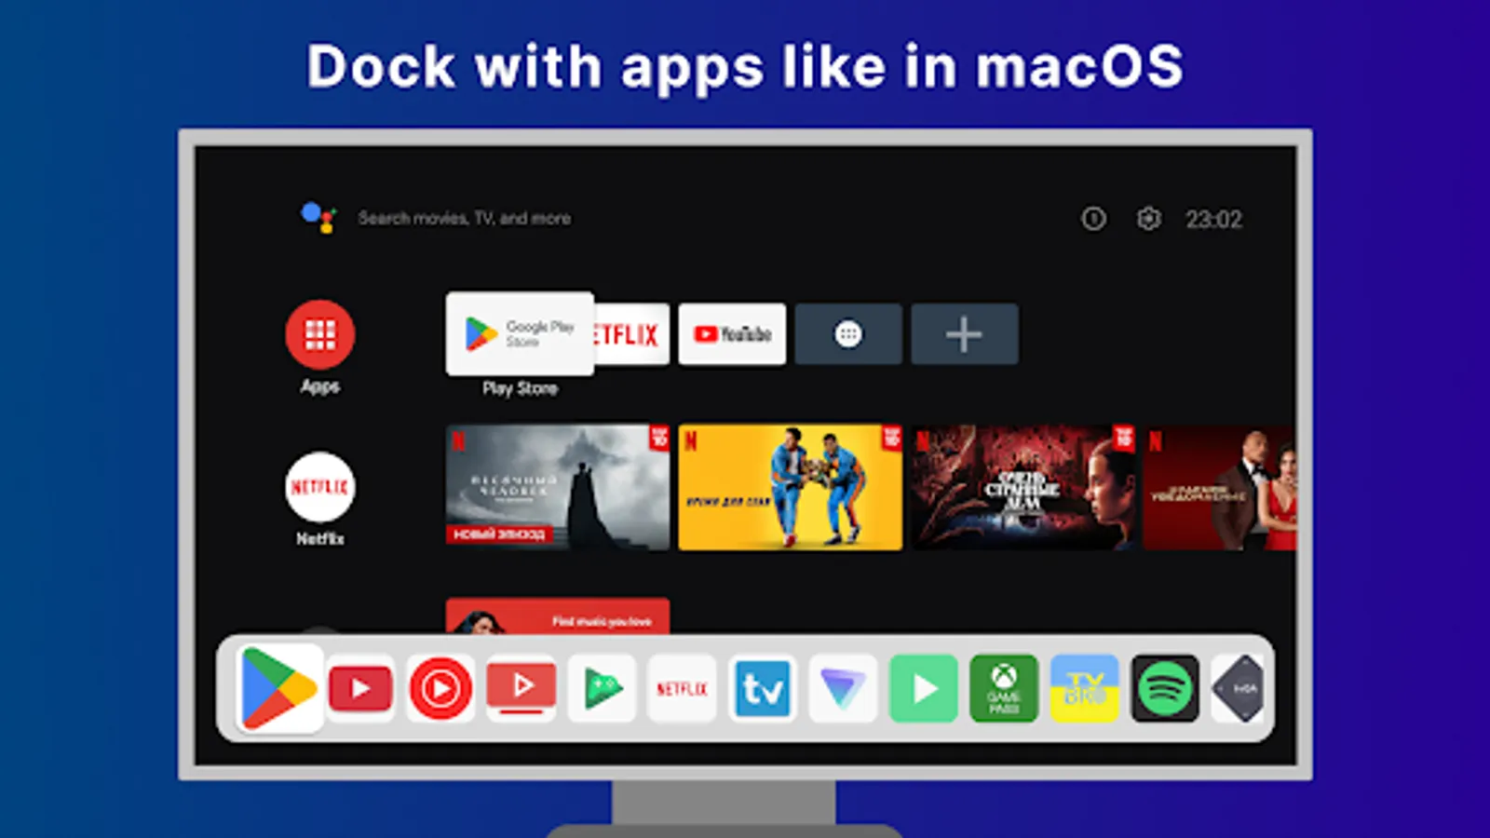Open the Google Play Store dock icon

point(278,687)
